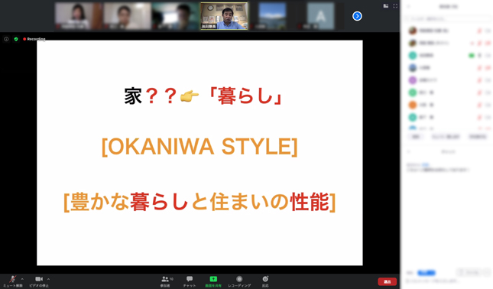Select the letter A avatar thumbnail
Screen dimensions: 493x289
pyautogui.click(x=320, y=16)
